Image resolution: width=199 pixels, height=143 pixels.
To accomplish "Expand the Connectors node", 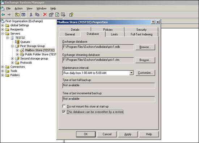I will click(x=3, y=67).
